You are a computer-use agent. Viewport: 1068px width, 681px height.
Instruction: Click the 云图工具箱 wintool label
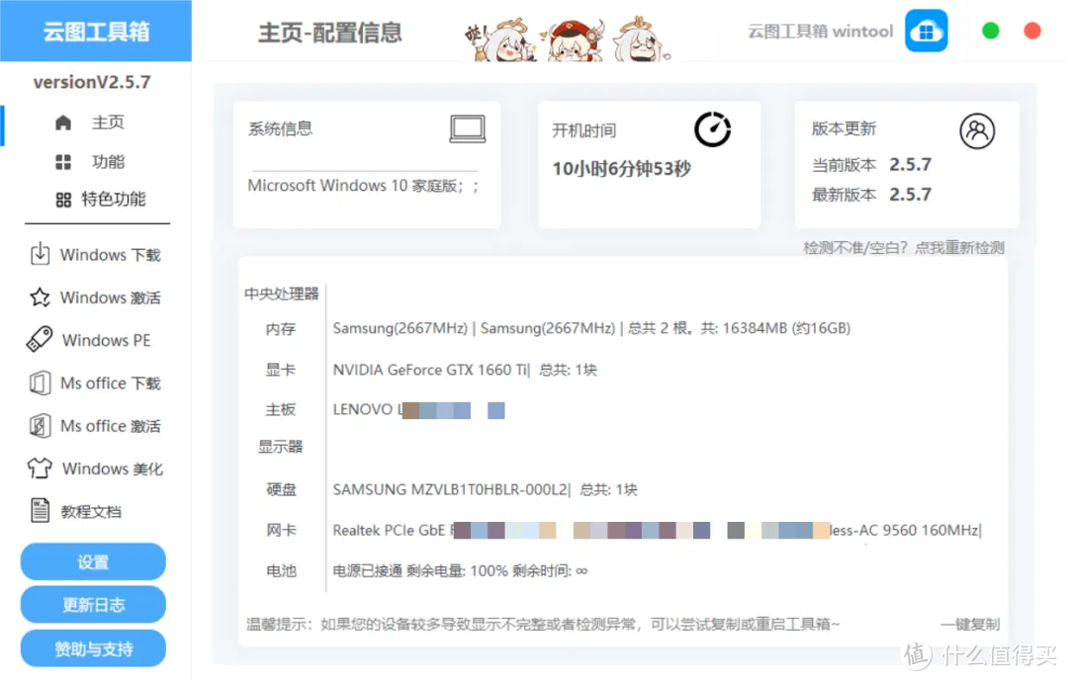tap(820, 32)
